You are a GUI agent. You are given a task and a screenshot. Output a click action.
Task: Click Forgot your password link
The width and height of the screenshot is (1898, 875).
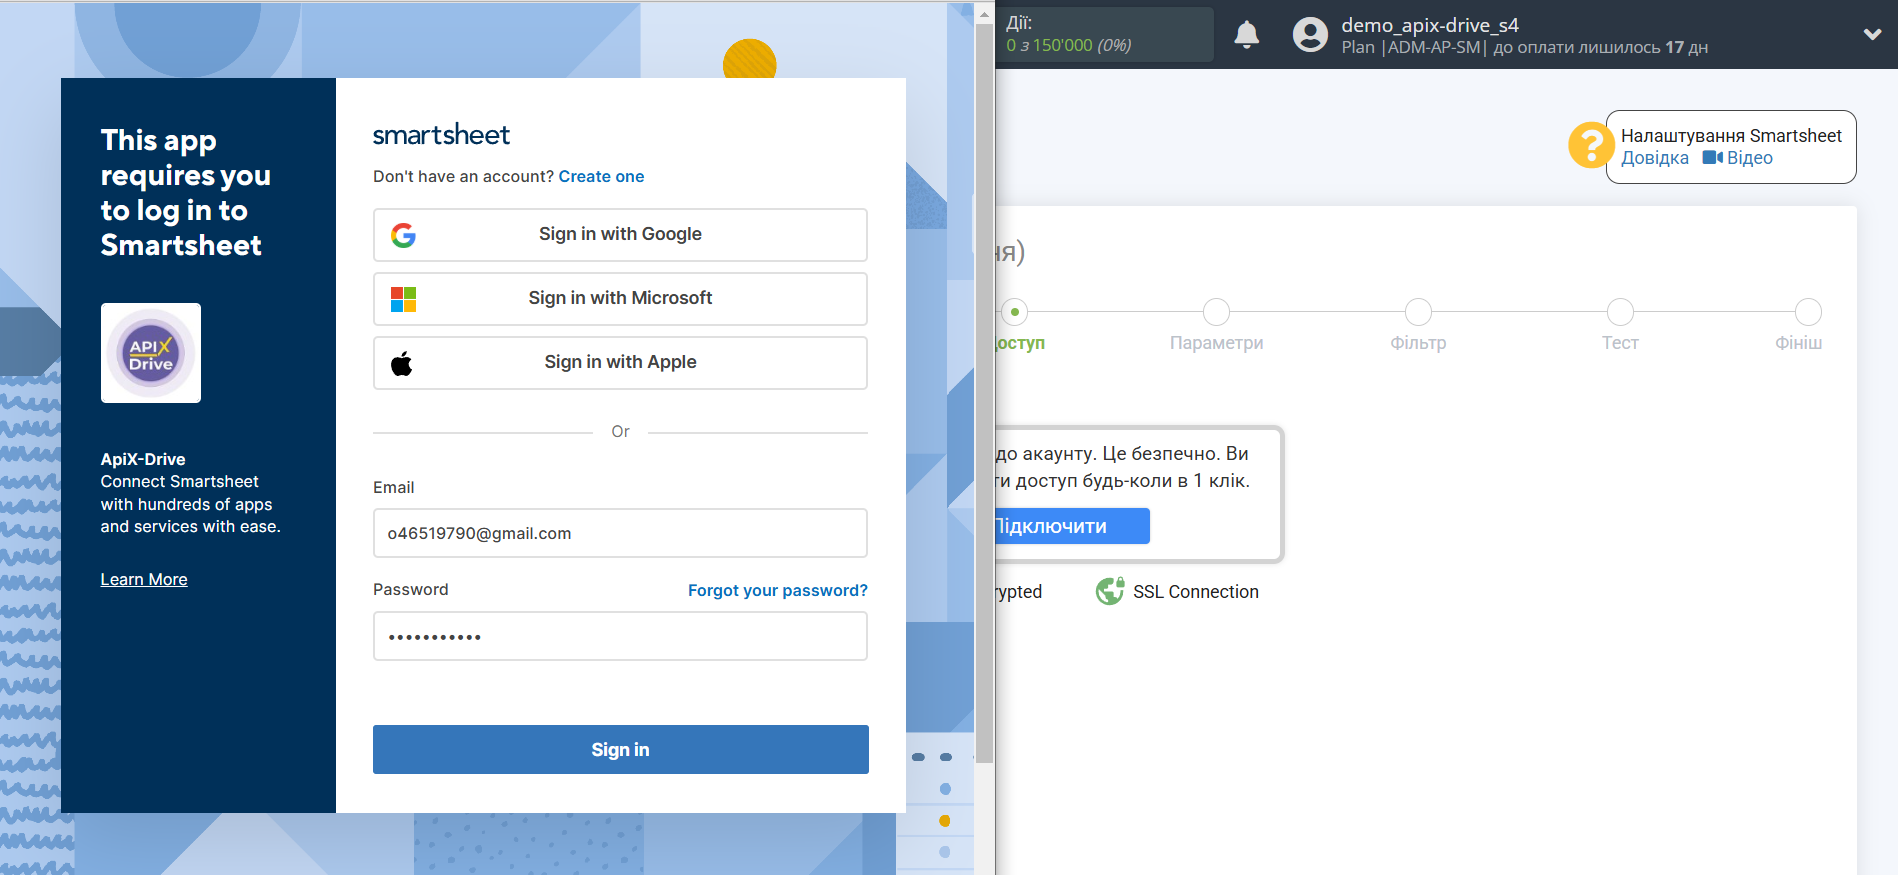point(777,590)
